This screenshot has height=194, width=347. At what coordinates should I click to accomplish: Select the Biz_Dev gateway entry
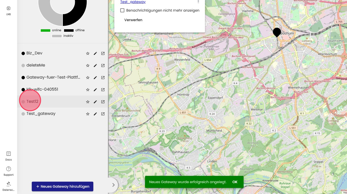point(34,53)
